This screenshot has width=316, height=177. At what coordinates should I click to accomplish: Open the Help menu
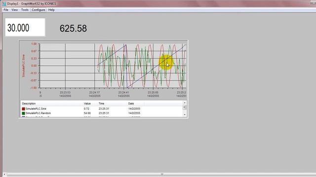coord(51,10)
